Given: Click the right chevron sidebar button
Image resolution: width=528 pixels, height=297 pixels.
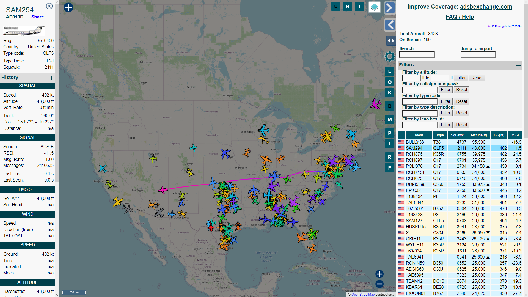Looking at the screenshot, I should 390,8.
